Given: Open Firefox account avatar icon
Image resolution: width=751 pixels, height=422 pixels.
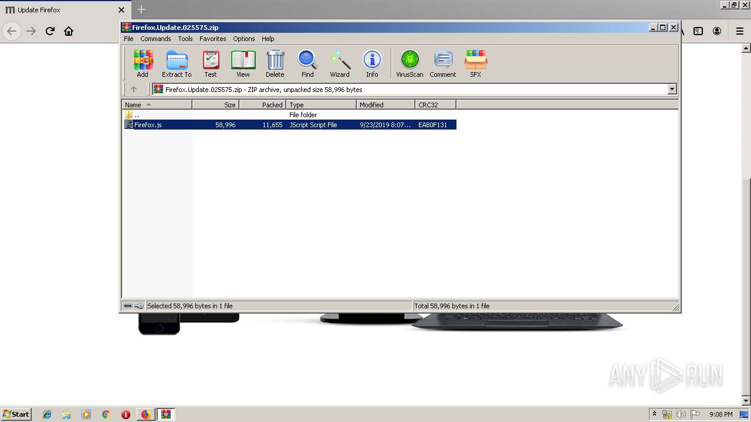Looking at the screenshot, I should pyautogui.click(x=717, y=31).
